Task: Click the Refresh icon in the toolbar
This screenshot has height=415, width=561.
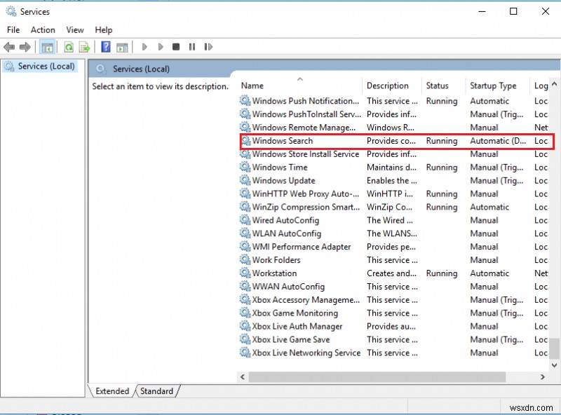Action: point(69,47)
